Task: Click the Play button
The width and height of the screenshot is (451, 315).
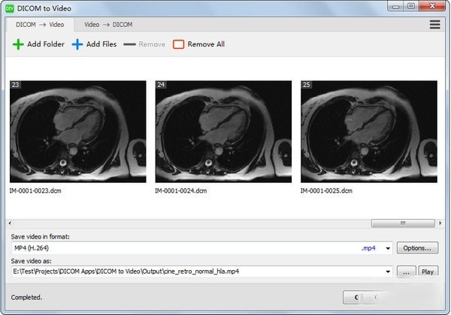Action: coord(428,271)
